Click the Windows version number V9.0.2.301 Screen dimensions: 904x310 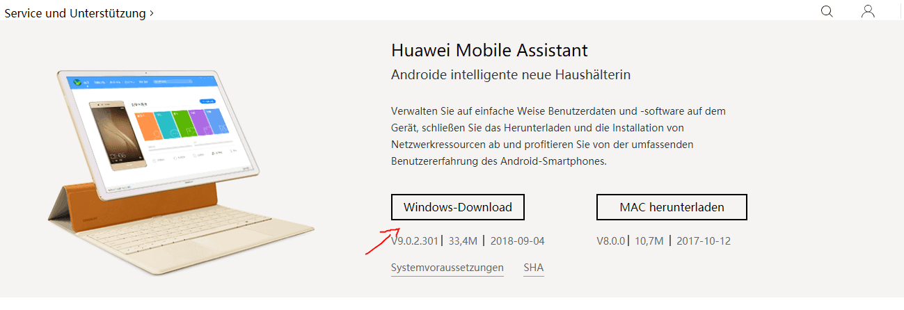pos(415,241)
